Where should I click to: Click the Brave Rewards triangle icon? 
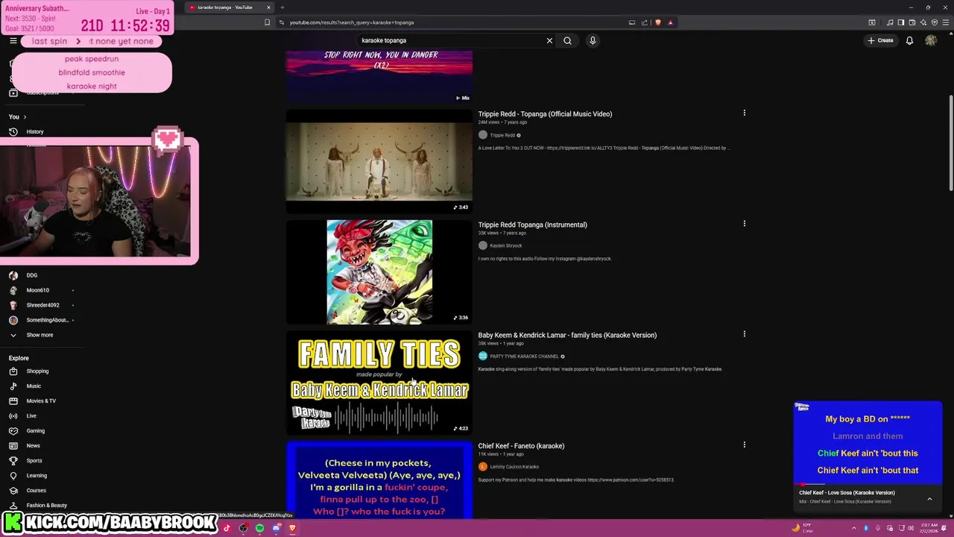pyautogui.click(x=670, y=22)
